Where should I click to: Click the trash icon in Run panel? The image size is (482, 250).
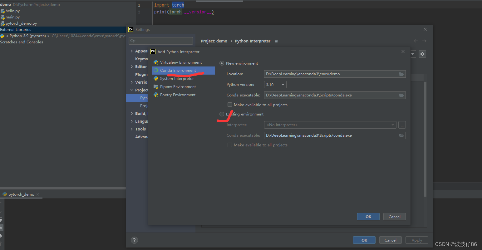tap(1, 243)
